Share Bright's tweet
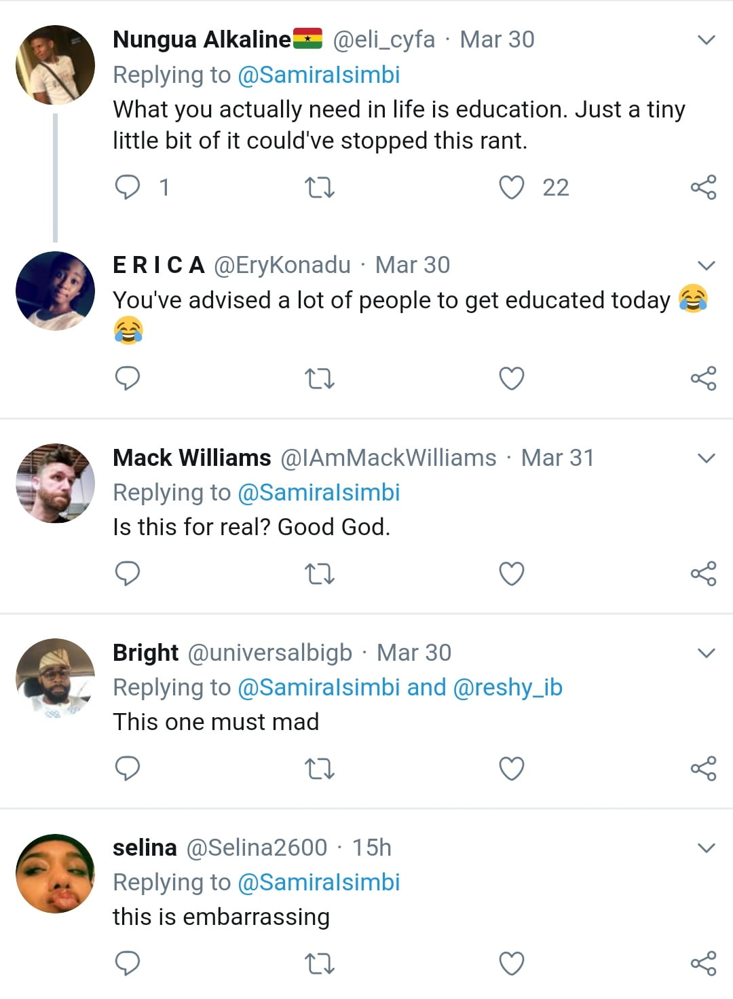 tap(703, 769)
